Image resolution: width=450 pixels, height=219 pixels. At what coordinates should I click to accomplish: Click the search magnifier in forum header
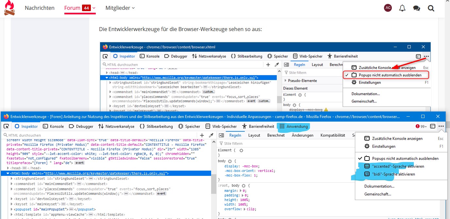[x=431, y=8]
